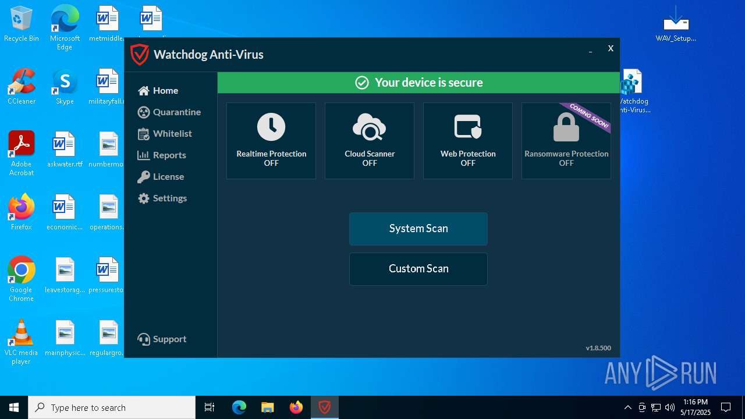This screenshot has height=419, width=745.
Task: Click the Ransomware Protection padlock icon
Action: click(566, 127)
